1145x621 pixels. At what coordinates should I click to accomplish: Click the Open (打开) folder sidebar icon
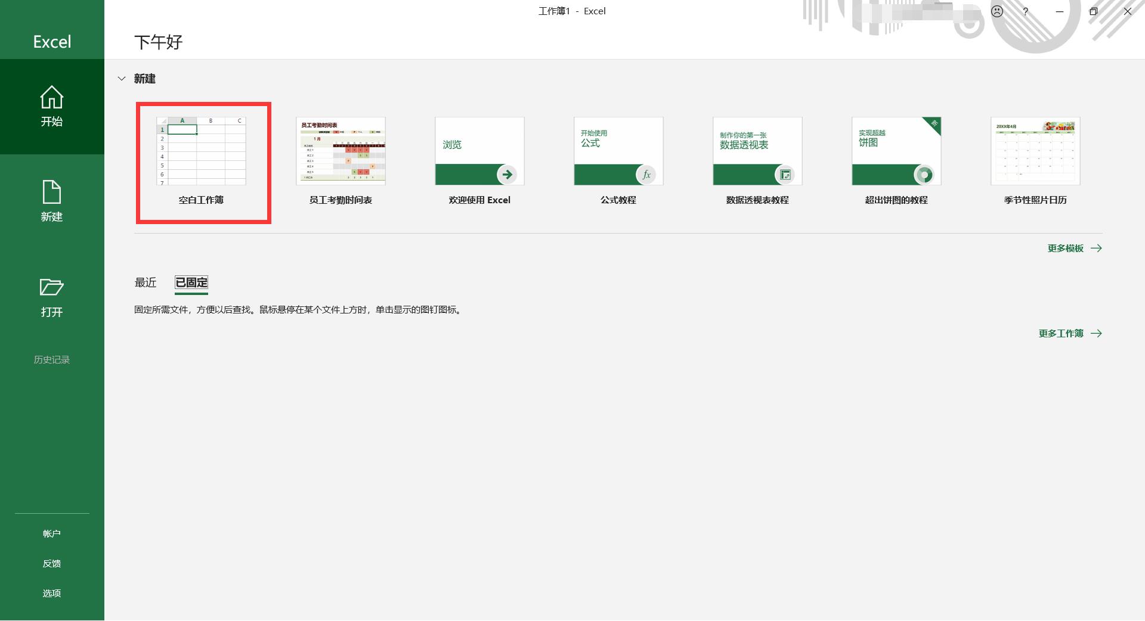coord(52,287)
